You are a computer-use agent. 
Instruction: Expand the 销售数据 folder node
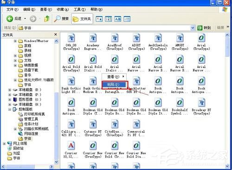(15, 65)
